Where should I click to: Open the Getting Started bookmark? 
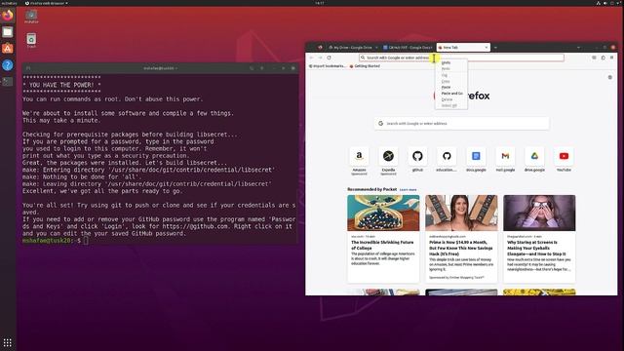point(365,66)
